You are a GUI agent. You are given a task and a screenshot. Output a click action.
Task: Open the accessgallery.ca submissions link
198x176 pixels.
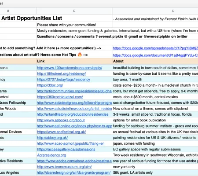pyautogui.click(x=66, y=149)
